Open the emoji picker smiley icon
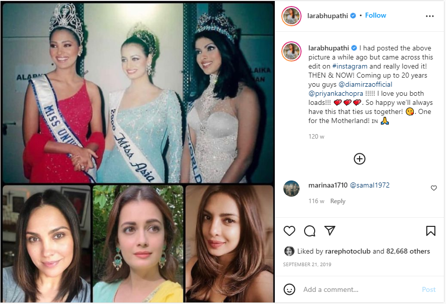 coord(289,289)
